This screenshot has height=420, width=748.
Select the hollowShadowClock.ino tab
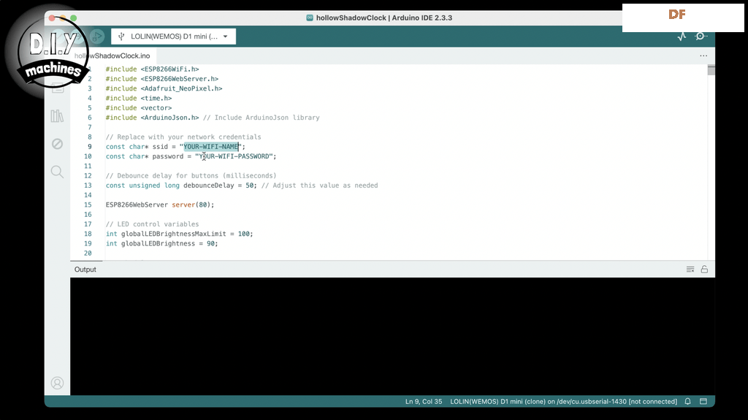point(112,56)
